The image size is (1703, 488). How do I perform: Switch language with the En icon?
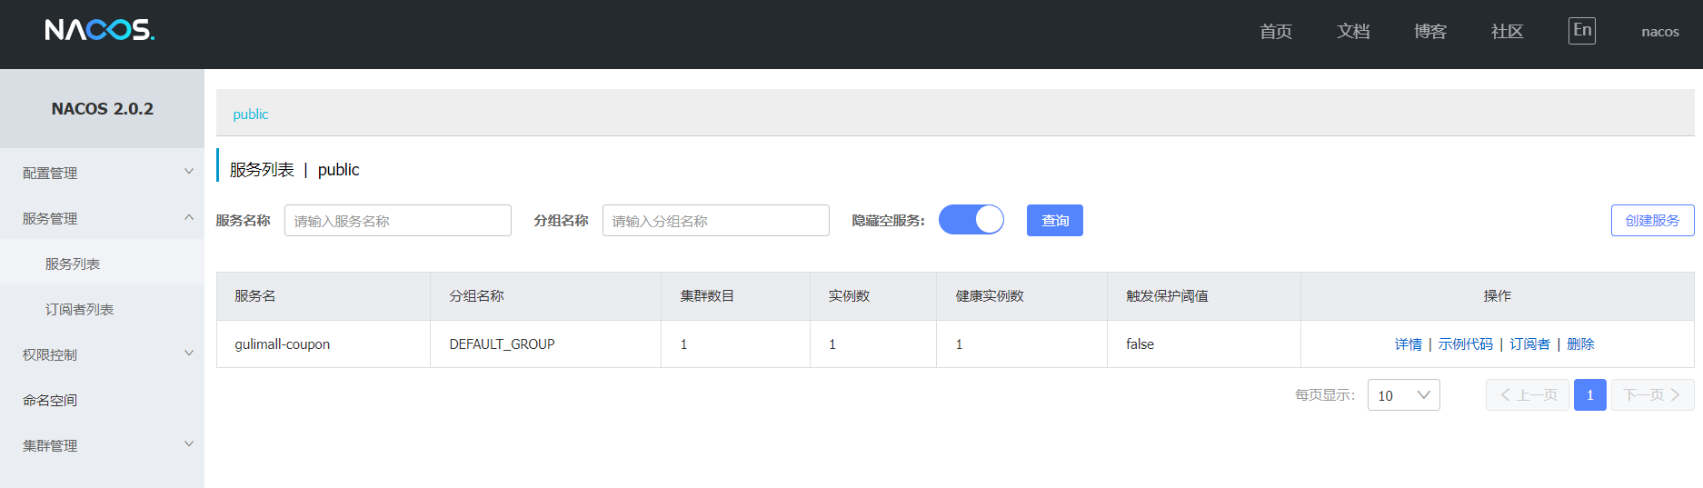[x=1581, y=30]
